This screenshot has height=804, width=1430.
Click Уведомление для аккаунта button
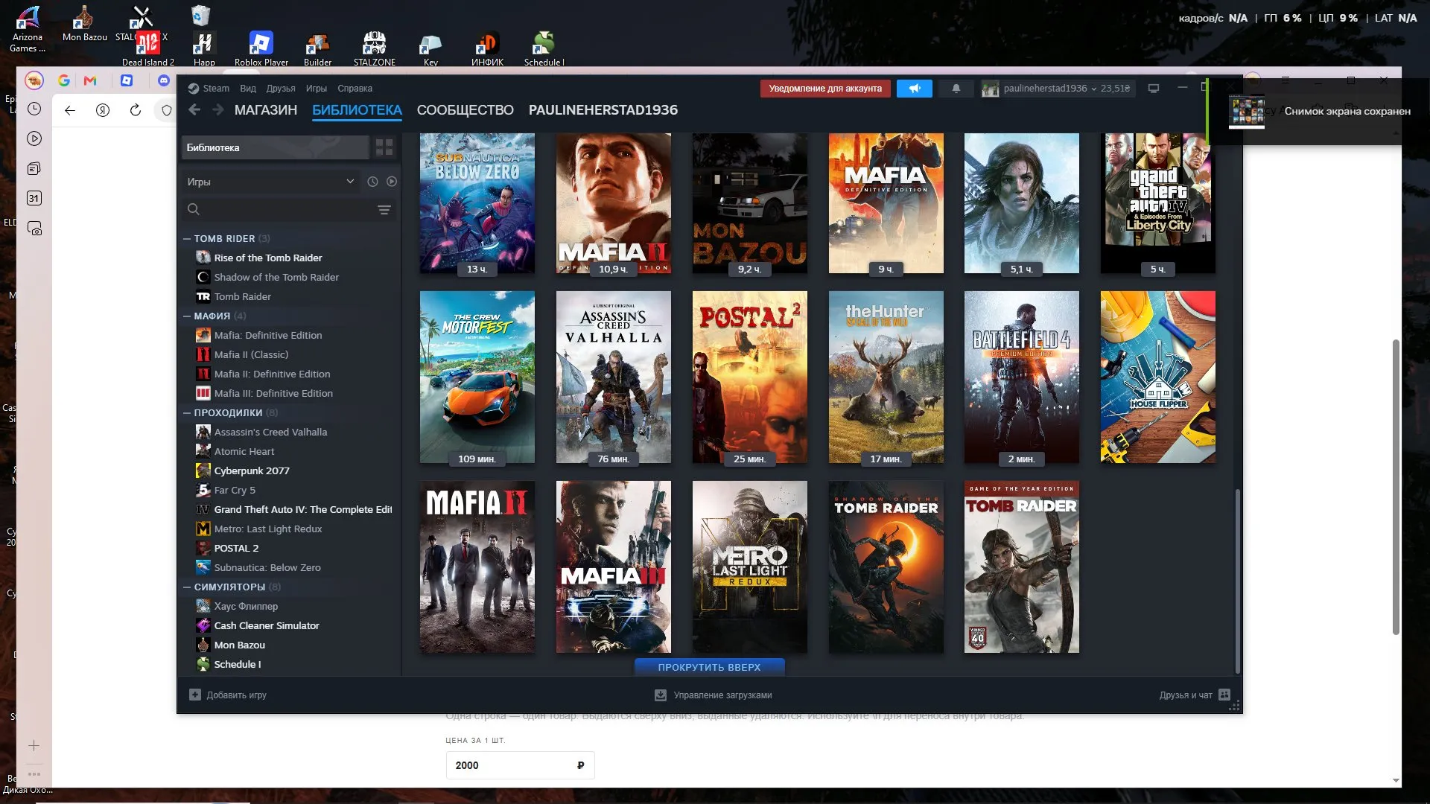click(x=825, y=89)
